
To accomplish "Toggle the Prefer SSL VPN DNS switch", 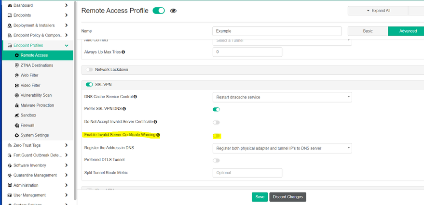I will 216,110.
